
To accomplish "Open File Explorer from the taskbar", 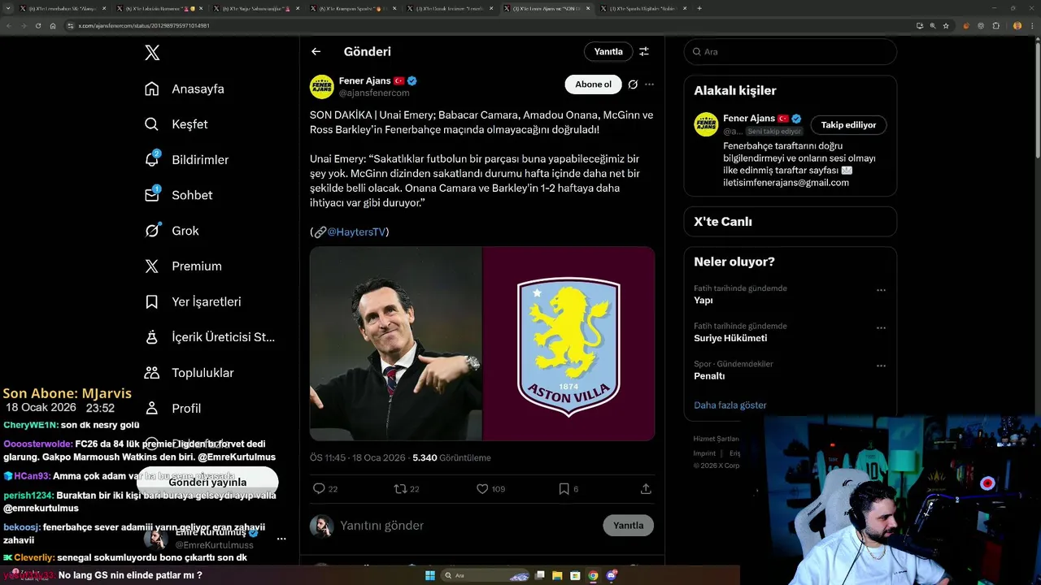I will click(x=557, y=575).
